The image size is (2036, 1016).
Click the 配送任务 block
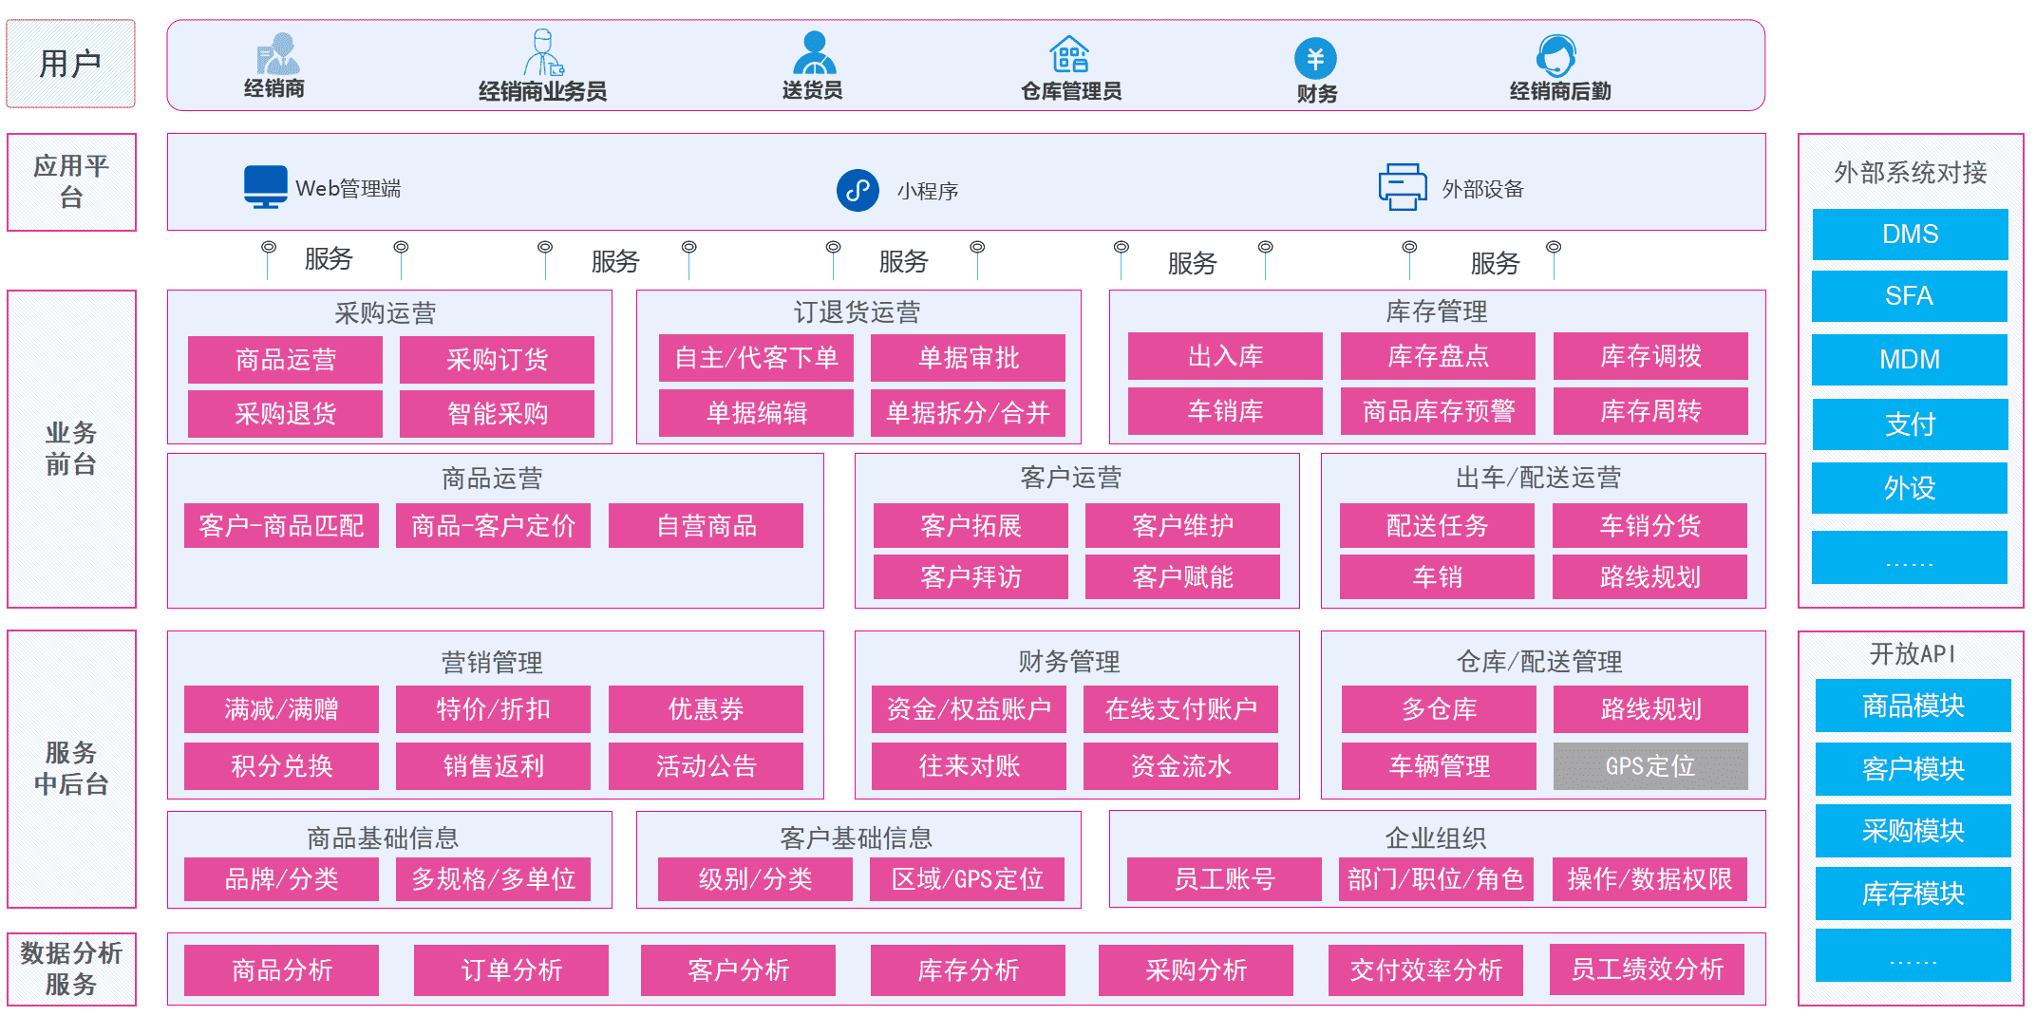point(1437,526)
